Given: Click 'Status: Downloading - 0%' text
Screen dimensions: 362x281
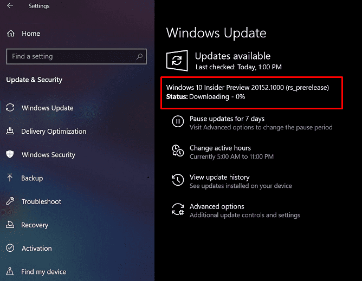Looking at the screenshot, I should pos(205,97).
